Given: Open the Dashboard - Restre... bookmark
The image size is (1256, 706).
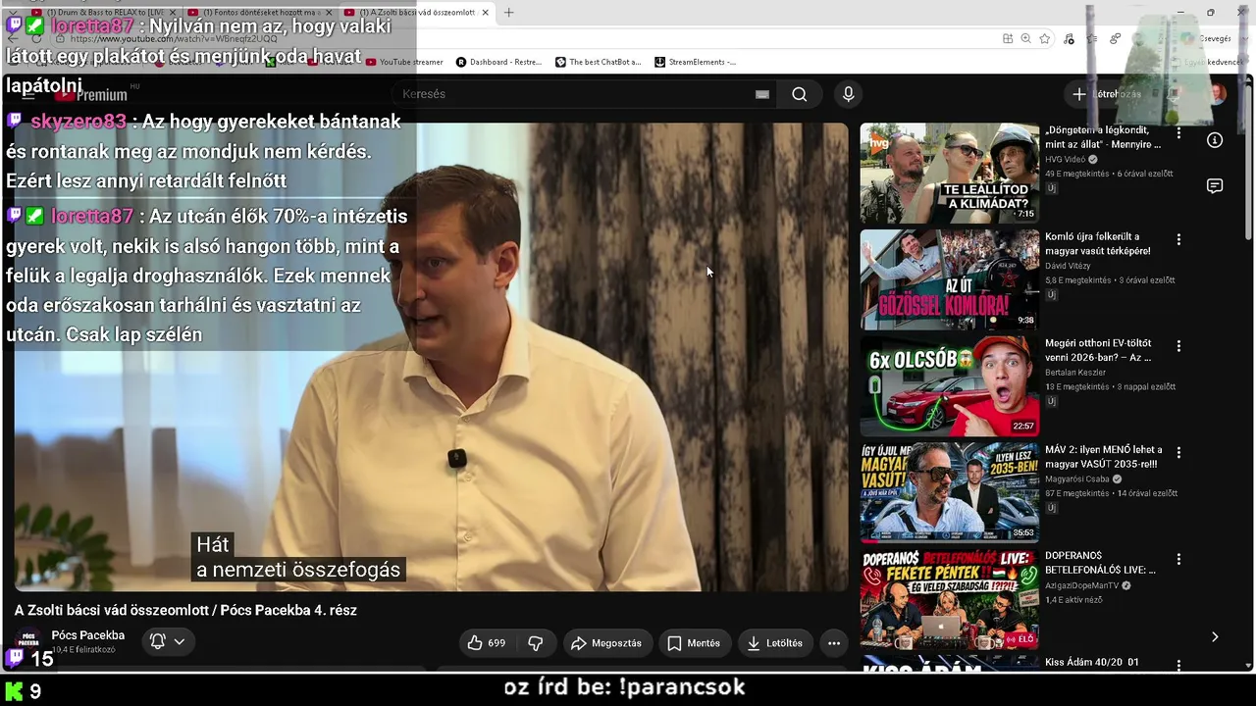Looking at the screenshot, I should tap(499, 62).
